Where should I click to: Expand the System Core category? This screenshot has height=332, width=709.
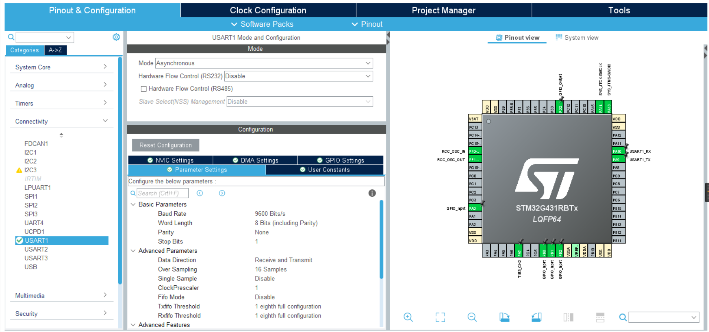click(x=62, y=67)
